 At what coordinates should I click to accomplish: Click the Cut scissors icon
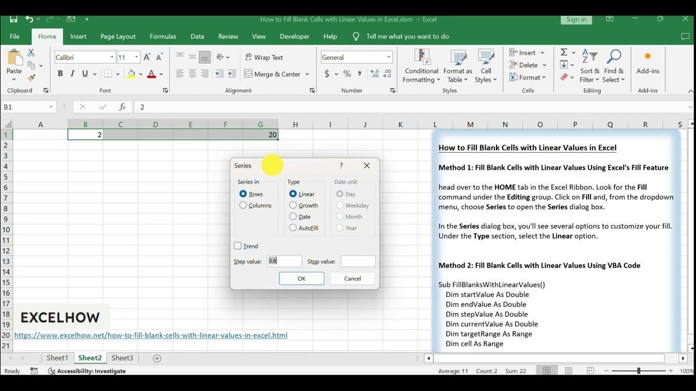(31, 53)
